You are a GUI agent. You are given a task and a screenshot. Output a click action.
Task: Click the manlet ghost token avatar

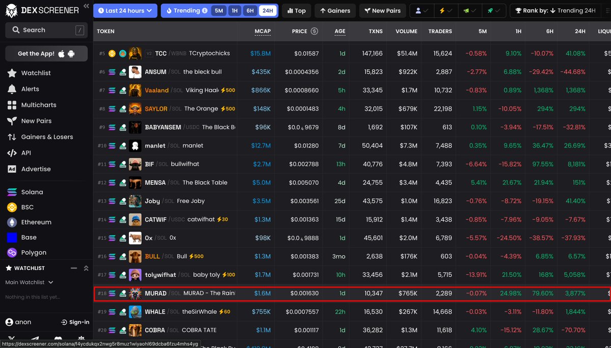point(135,146)
